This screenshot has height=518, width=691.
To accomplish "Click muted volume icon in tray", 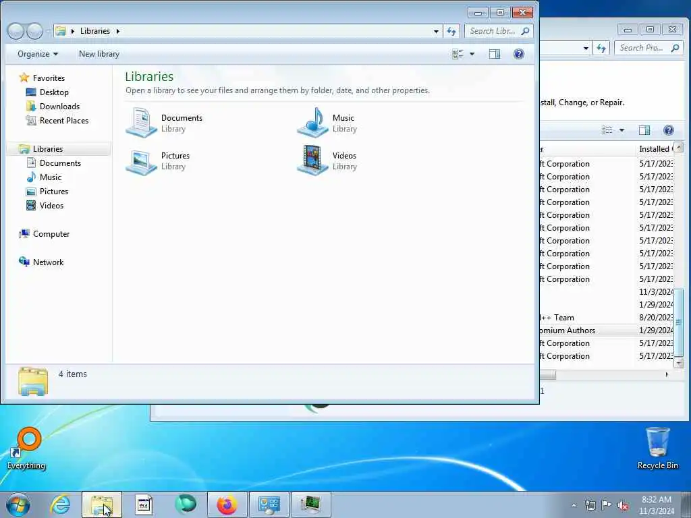I will tap(623, 505).
